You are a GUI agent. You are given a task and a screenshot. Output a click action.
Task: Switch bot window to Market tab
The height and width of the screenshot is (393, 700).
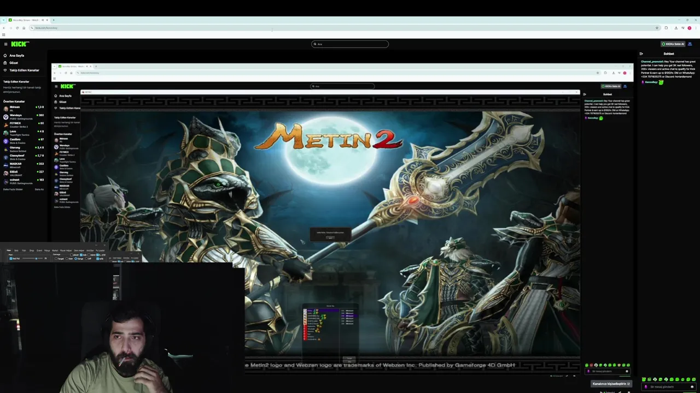[55, 251]
